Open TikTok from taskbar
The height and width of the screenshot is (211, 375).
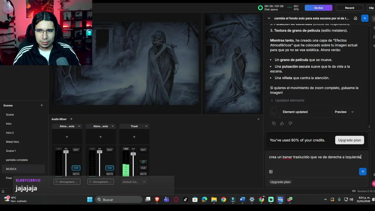pyautogui.click(x=185, y=200)
